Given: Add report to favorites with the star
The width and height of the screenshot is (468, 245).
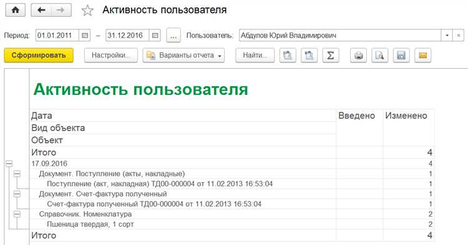Looking at the screenshot, I should (87, 11).
